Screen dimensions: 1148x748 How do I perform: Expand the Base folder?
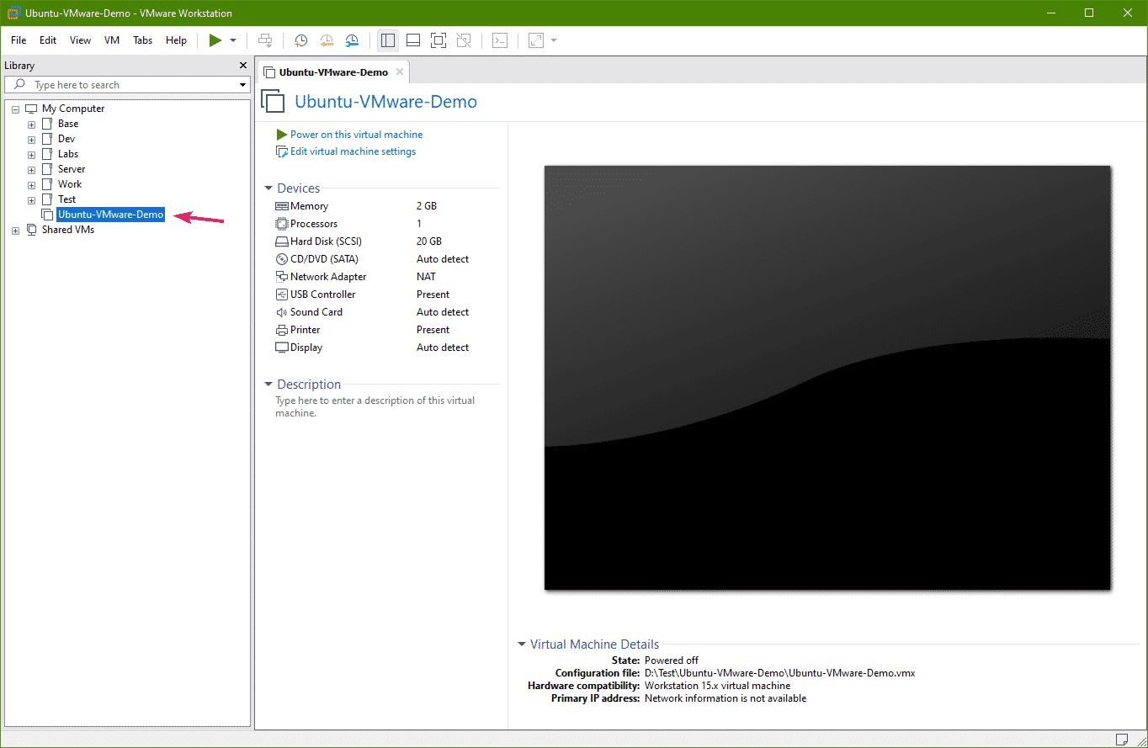[31, 124]
